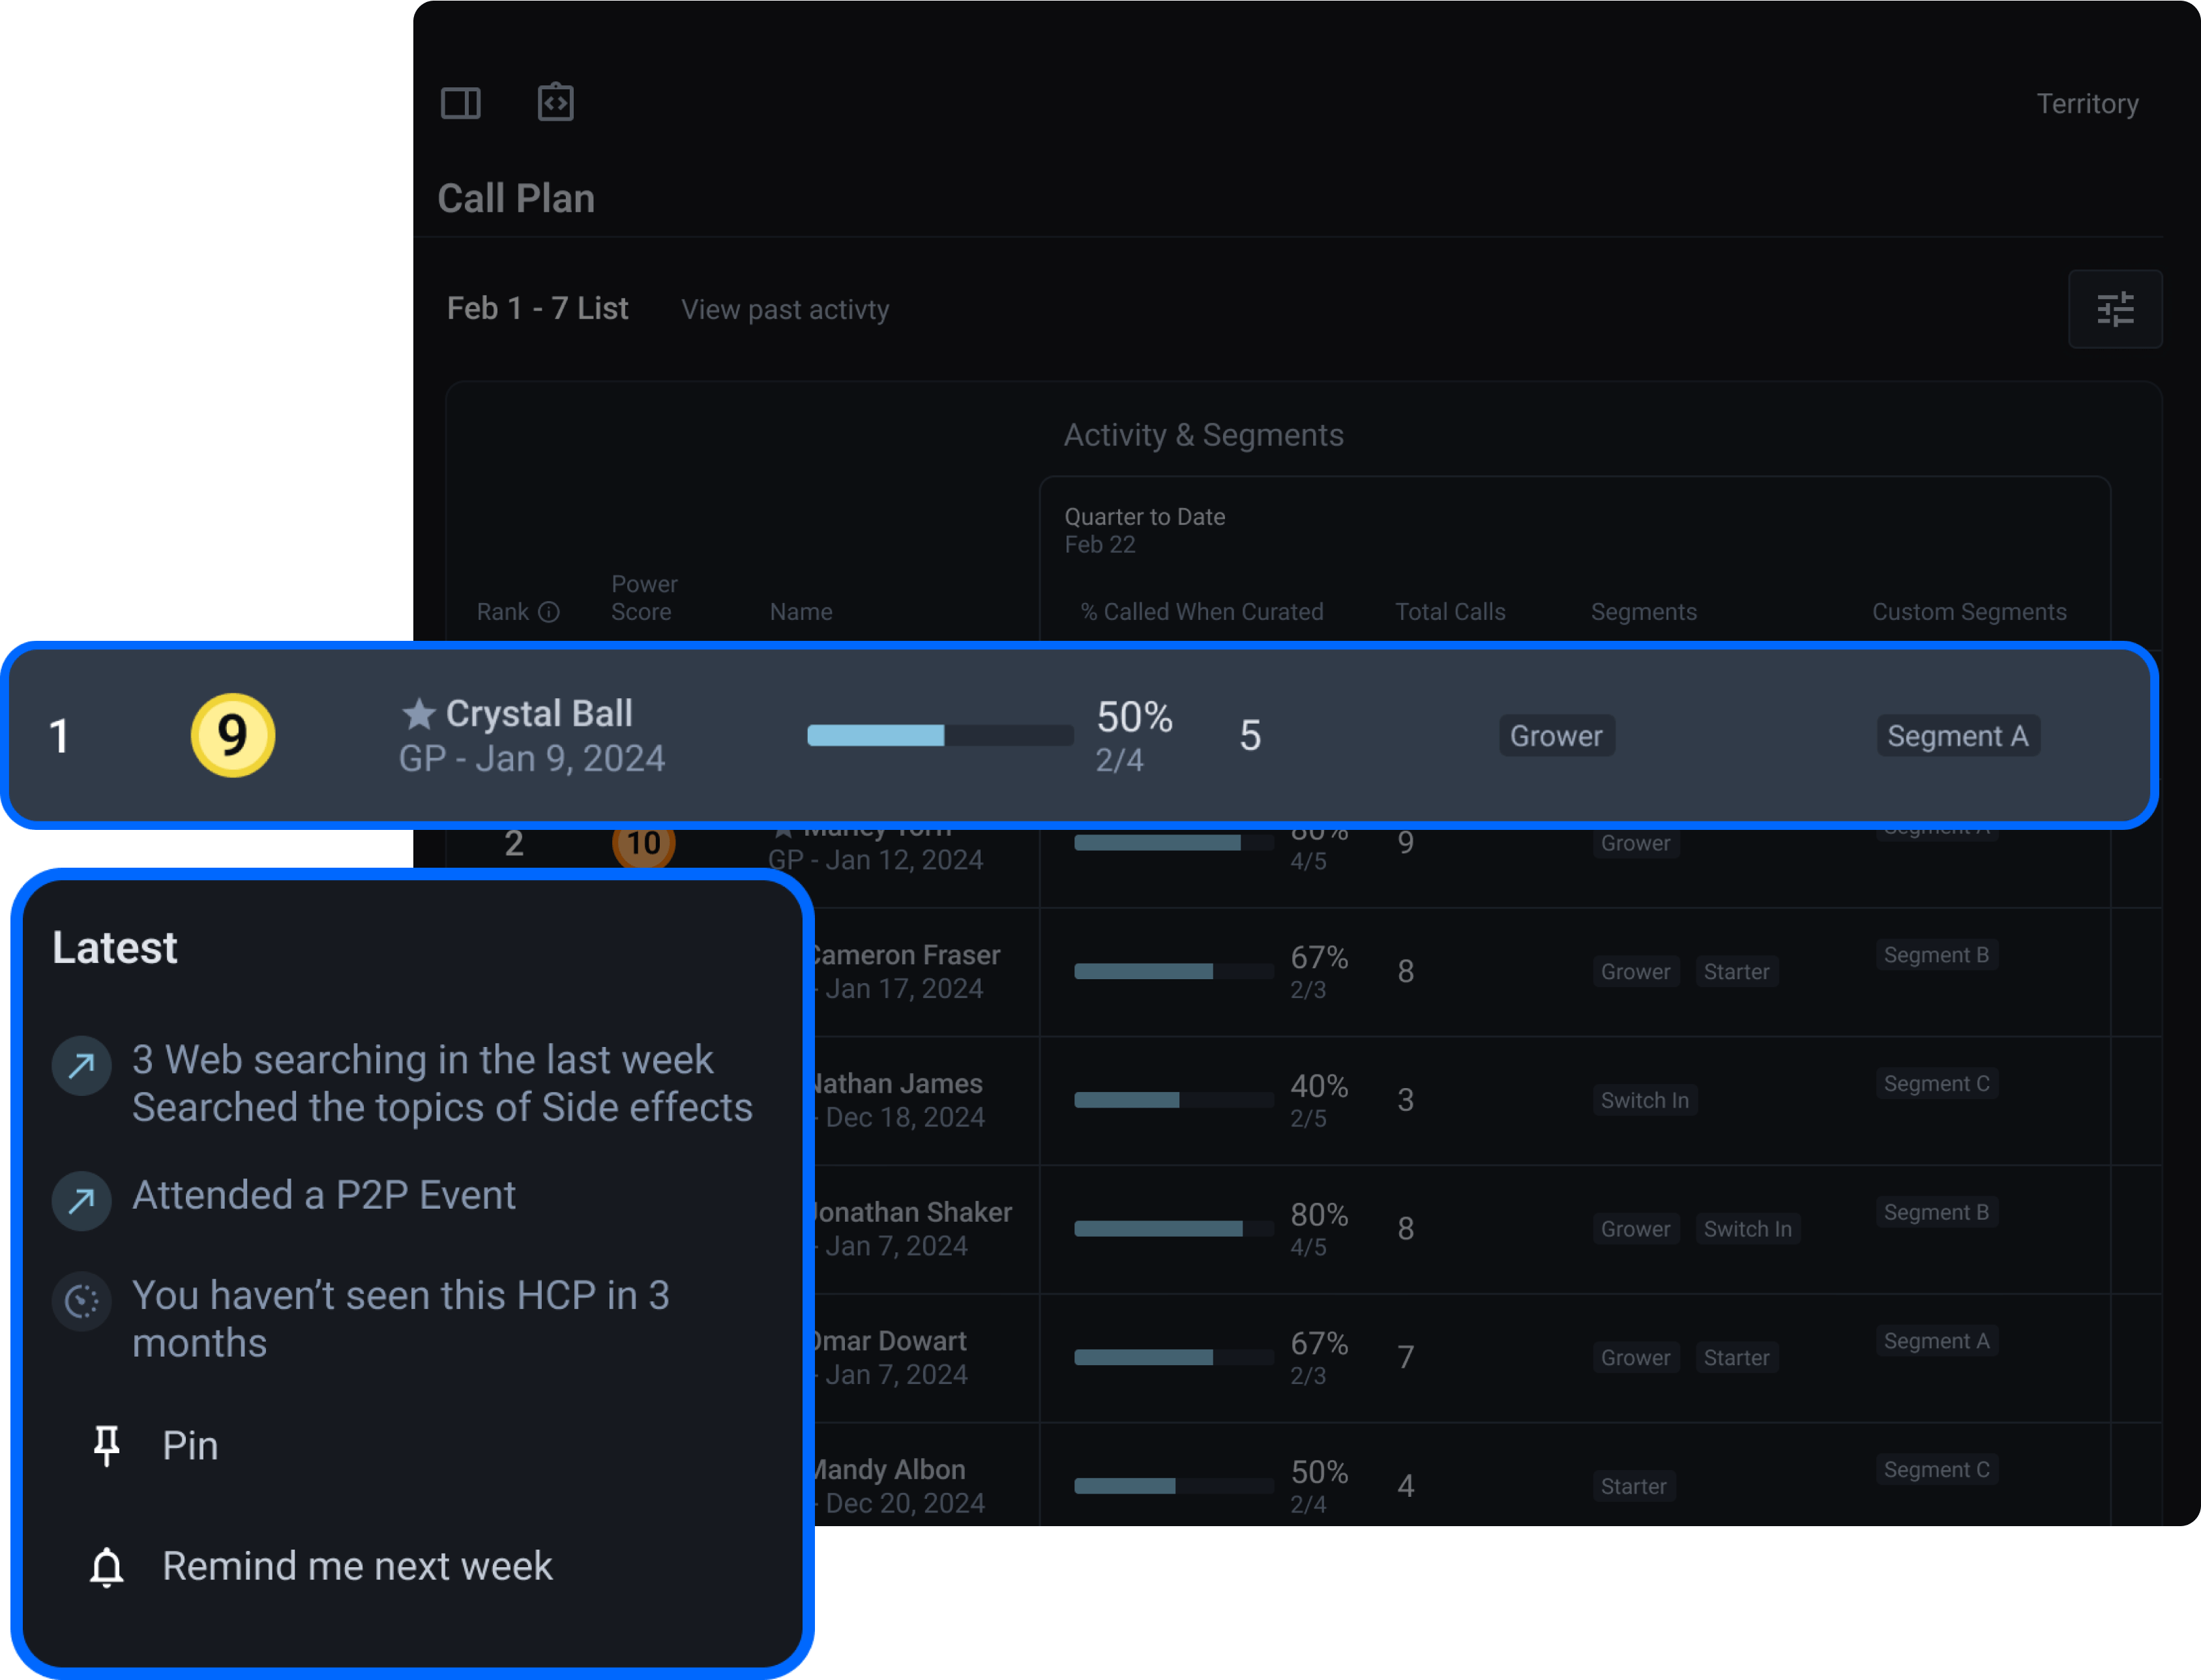Image resolution: width=2201 pixels, height=1680 pixels.
Task: Click the 3 Web searching in the last week item
Action: 442,1083
